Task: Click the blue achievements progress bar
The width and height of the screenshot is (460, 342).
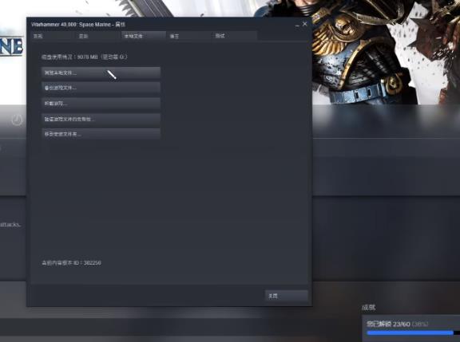Action: pyautogui.click(x=410, y=333)
